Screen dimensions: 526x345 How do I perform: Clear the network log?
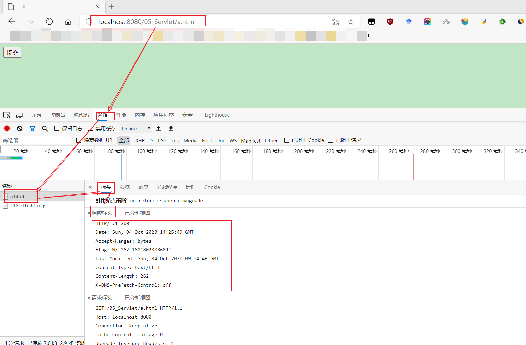point(20,128)
